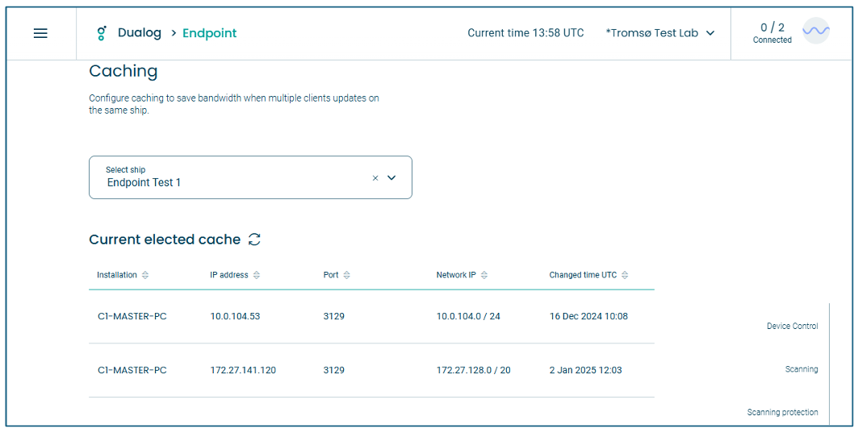Jump to Device Control section
The width and height of the screenshot is (858, 433).
click(793, 326)
